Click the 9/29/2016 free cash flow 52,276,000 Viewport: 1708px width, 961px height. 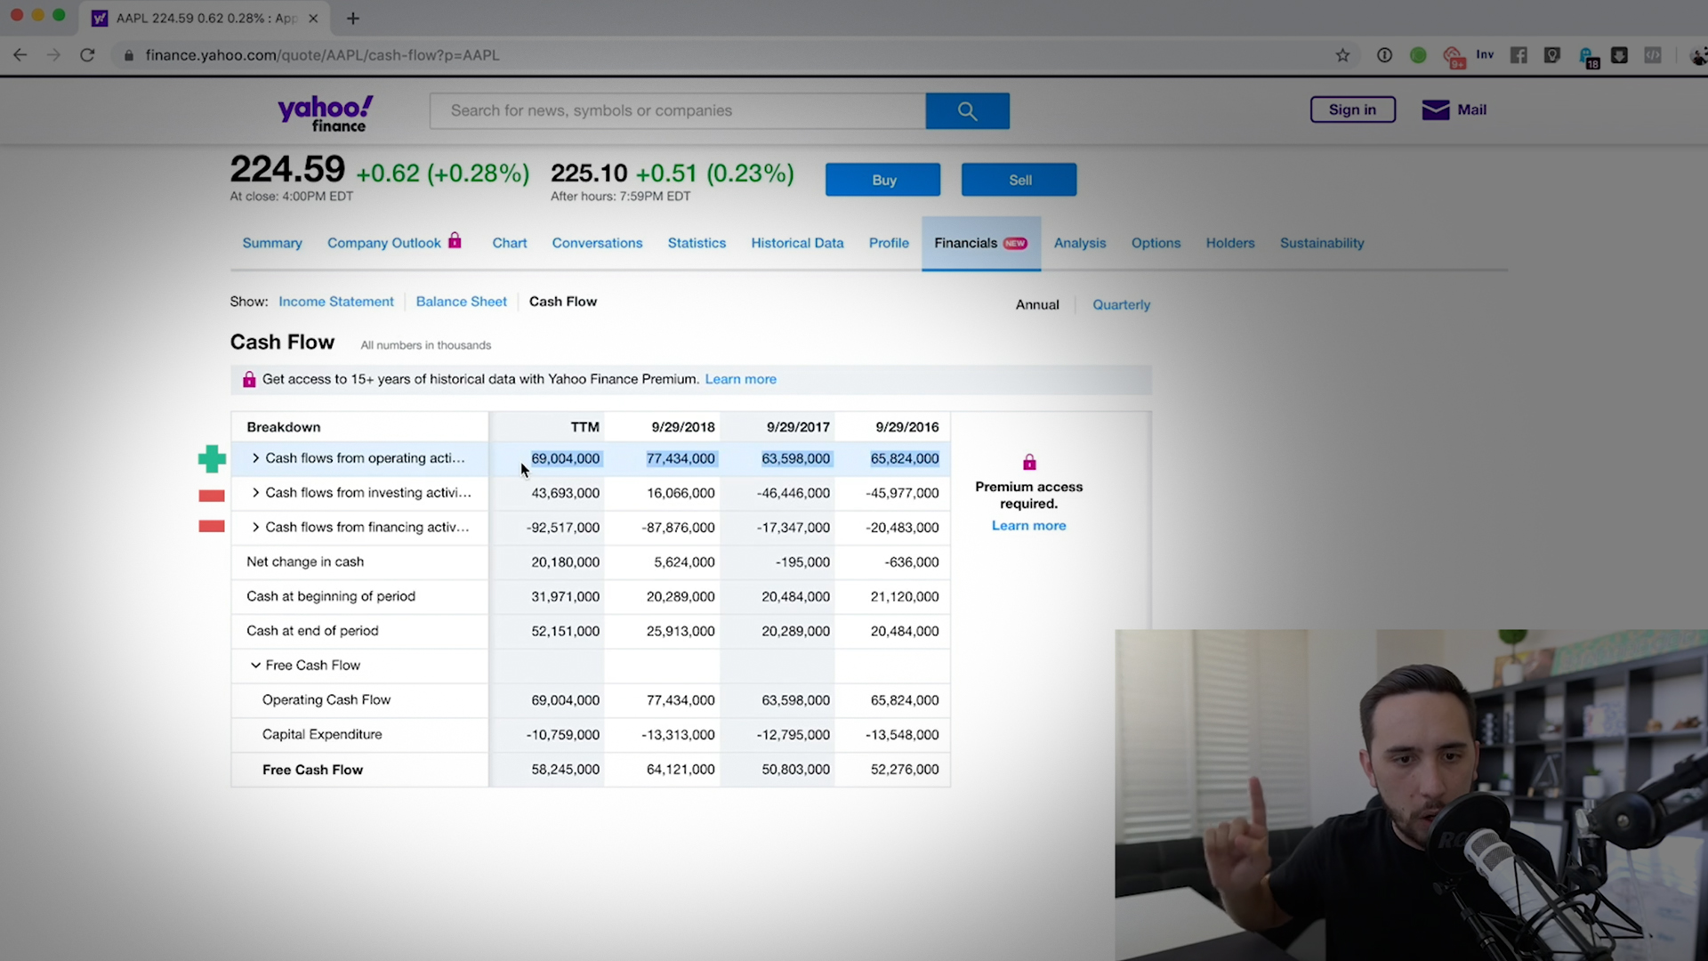click(x=904, y=770)
